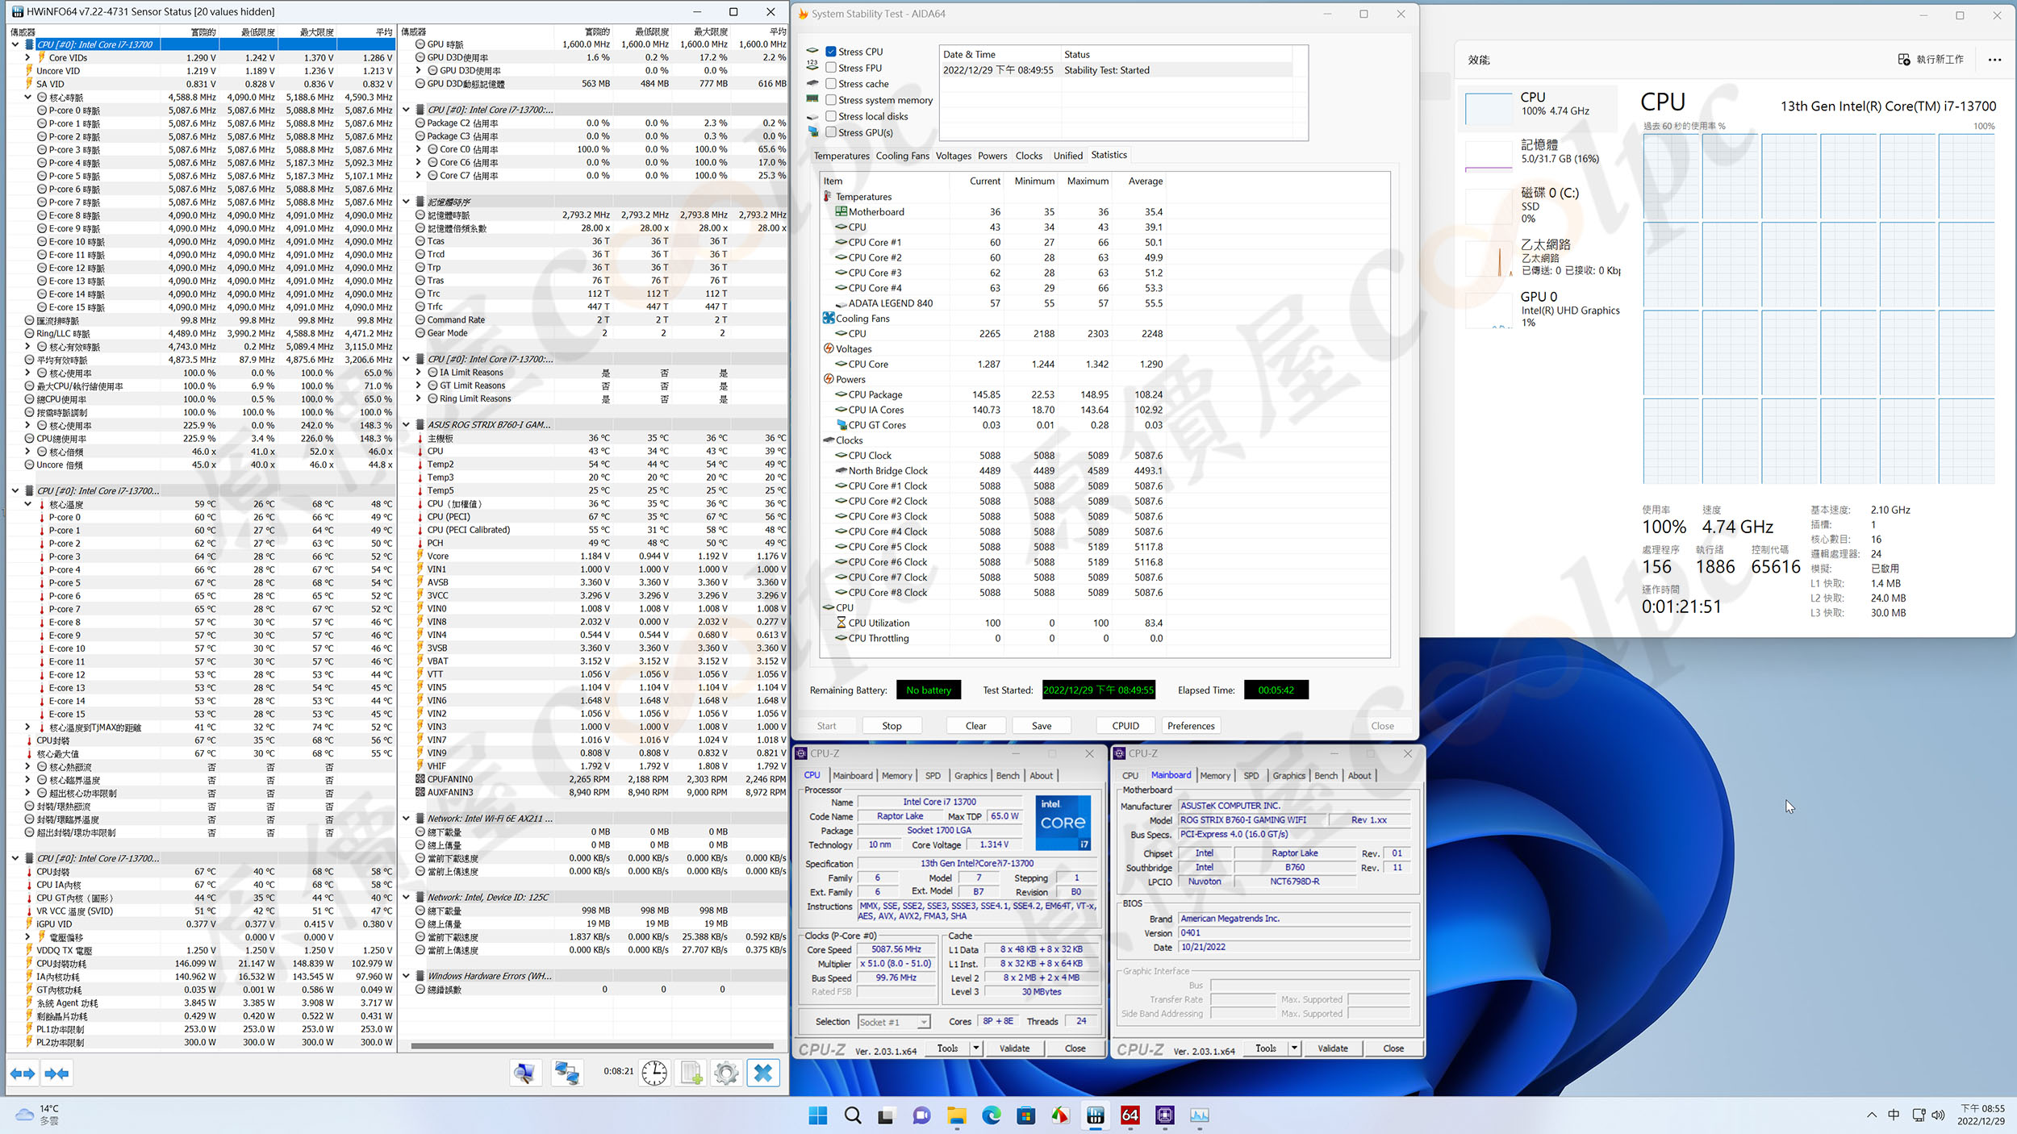
Task: Collapse the 核心時脈 clocks tree
Action: [x=28, y=97]
